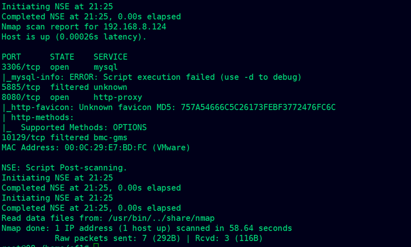Click the NSE: Script Post-scanning line

pyautogui.click(x=64, y=168)
